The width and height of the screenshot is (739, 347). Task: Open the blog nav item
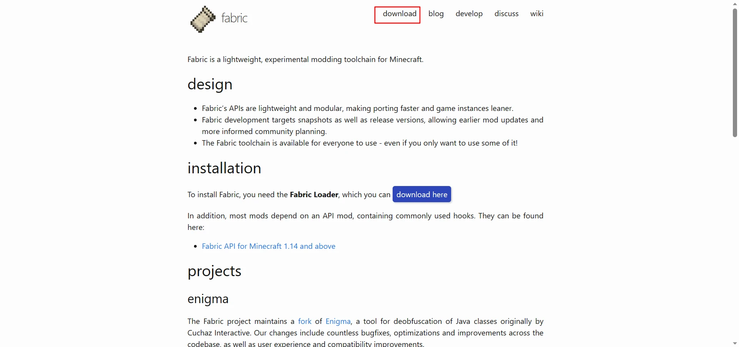436,14
